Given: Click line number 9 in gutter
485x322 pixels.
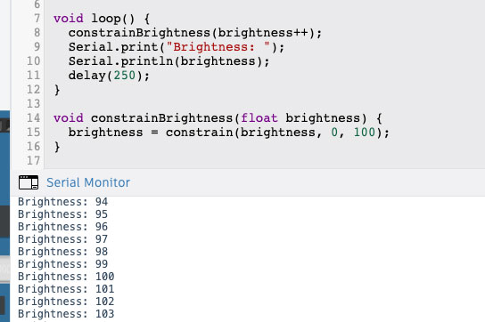Looking at the screenshot, I should (37, 47).
